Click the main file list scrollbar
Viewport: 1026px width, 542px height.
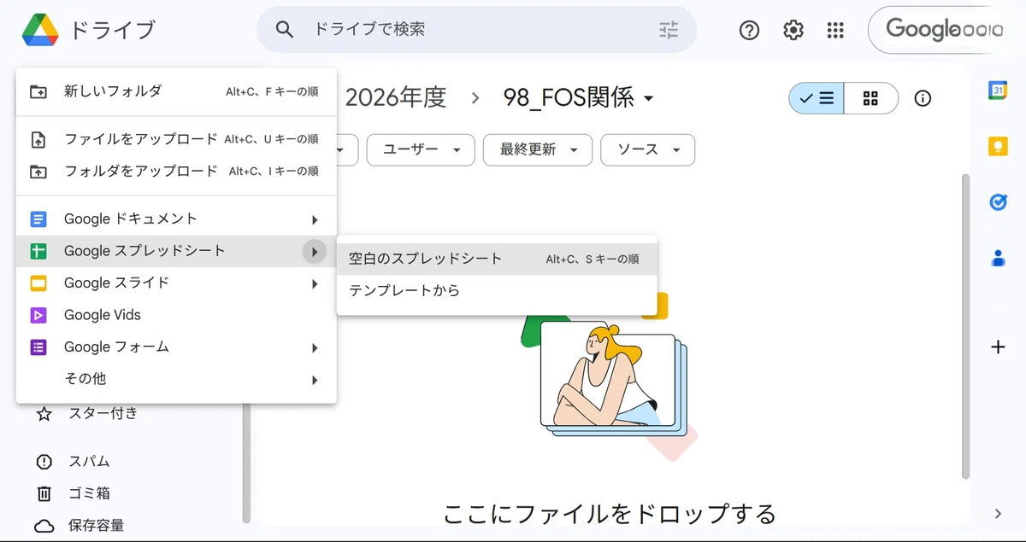[966, 326]
